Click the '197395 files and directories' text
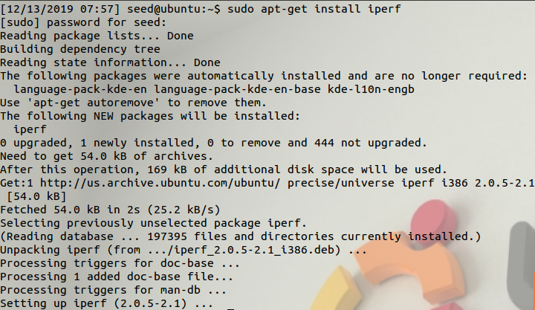 pos(241,236)
